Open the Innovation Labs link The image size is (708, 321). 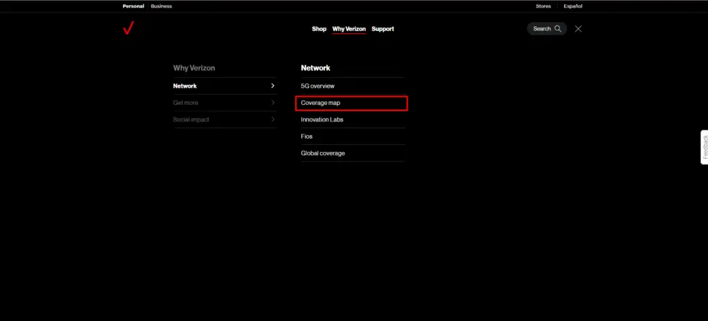point(322,119)
